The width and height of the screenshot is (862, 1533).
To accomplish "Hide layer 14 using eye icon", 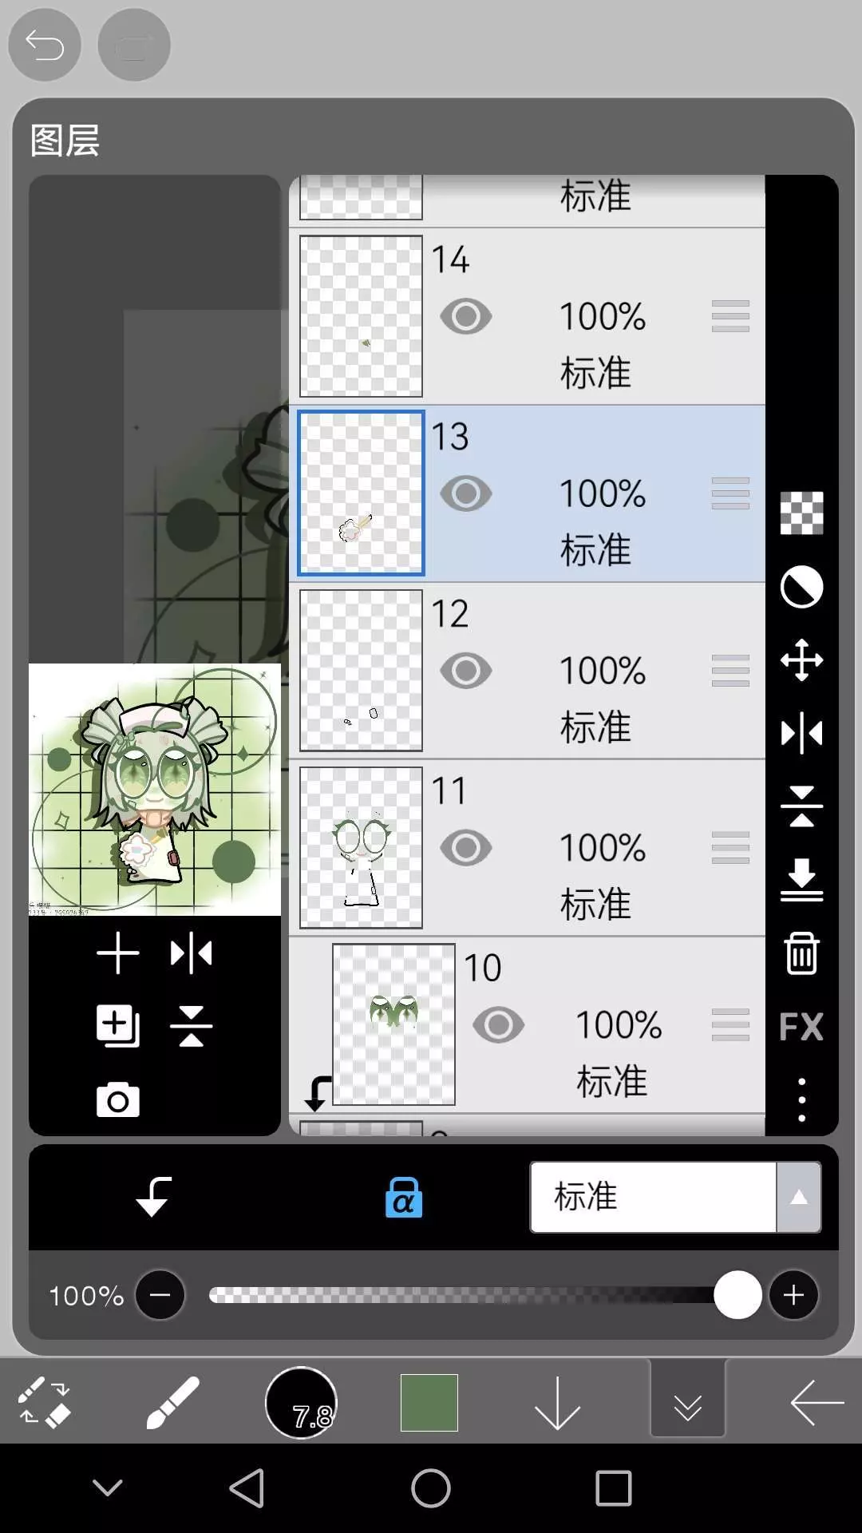I will (466, 317).
